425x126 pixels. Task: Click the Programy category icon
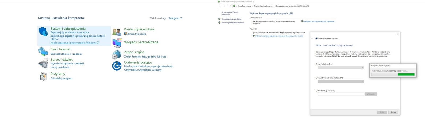pos(43,76)
